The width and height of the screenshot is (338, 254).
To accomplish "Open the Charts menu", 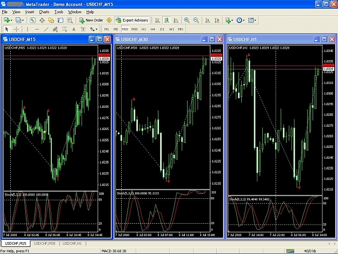I will tap(44, 12).
